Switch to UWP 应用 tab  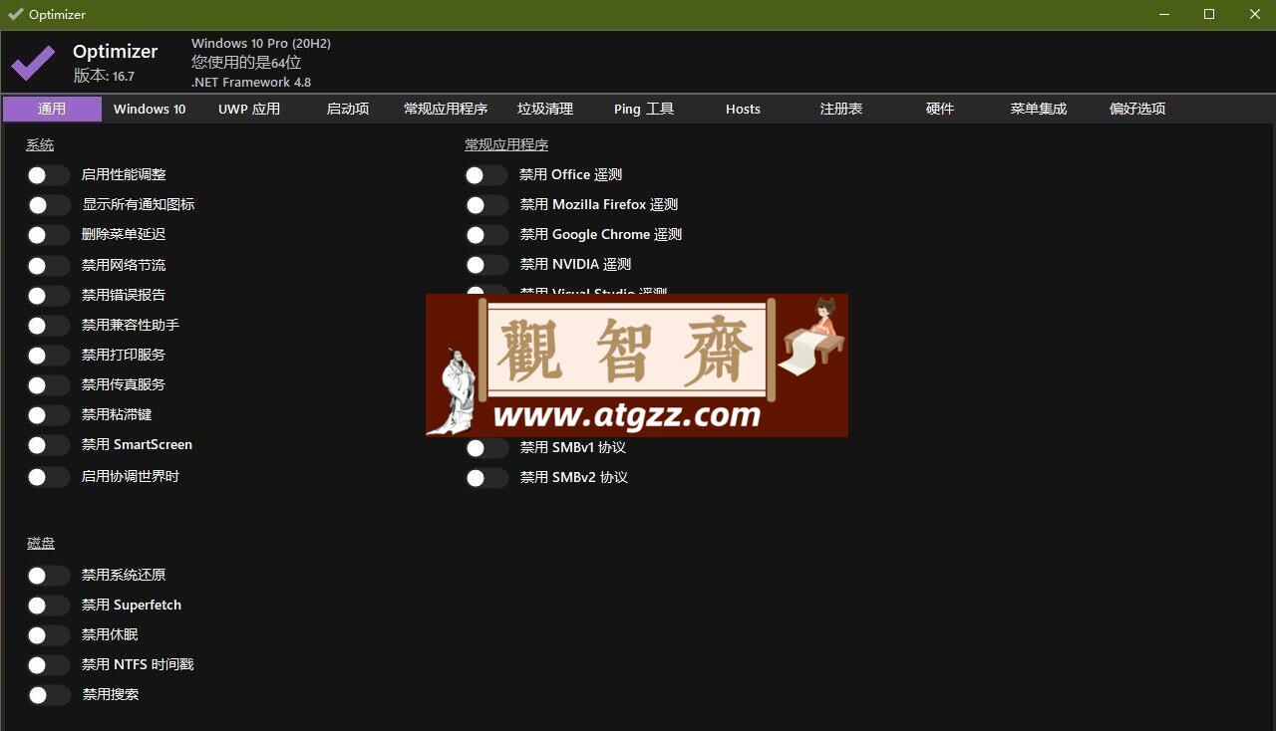click(x=249, y=109)
